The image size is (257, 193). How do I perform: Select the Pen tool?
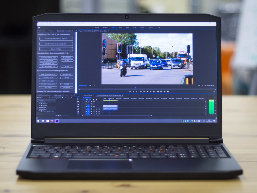(x=78, y=109)
